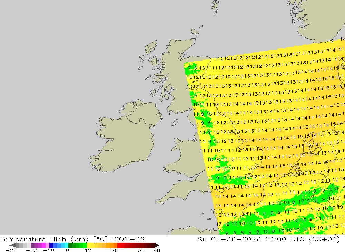Click the '12' legend label under color bar
Screen dimensions: 345x252
[88, 250]
